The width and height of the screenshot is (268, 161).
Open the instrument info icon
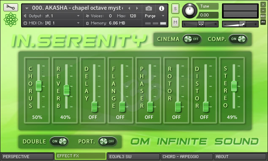click(x=162, y=8)
